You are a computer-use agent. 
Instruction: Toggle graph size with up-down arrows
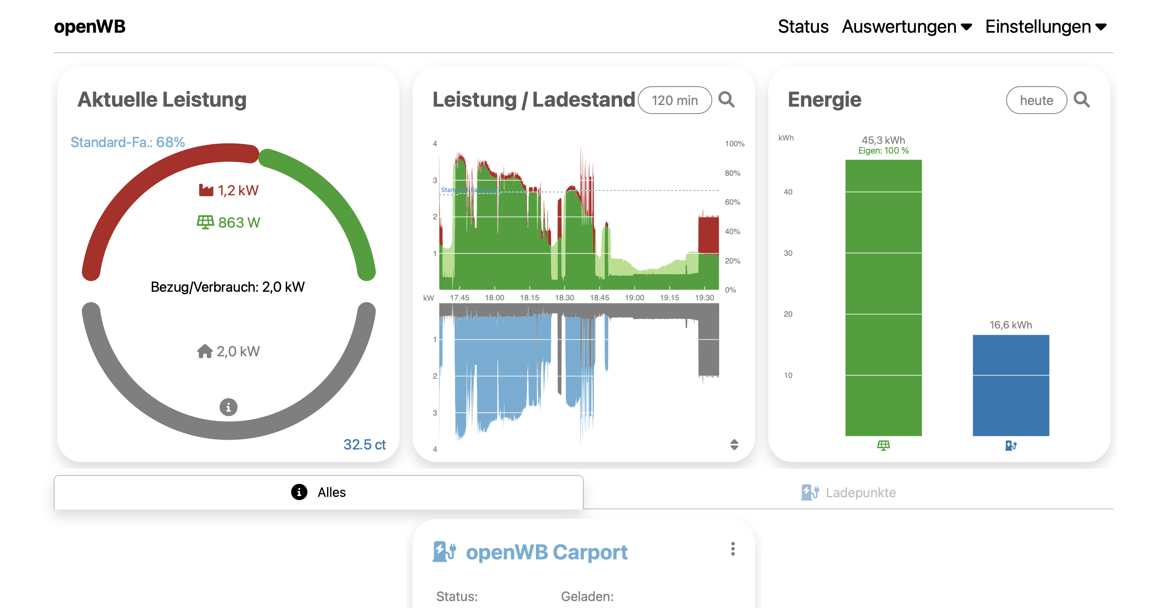tap(734, 445)
